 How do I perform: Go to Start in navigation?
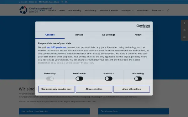[42, 11]
